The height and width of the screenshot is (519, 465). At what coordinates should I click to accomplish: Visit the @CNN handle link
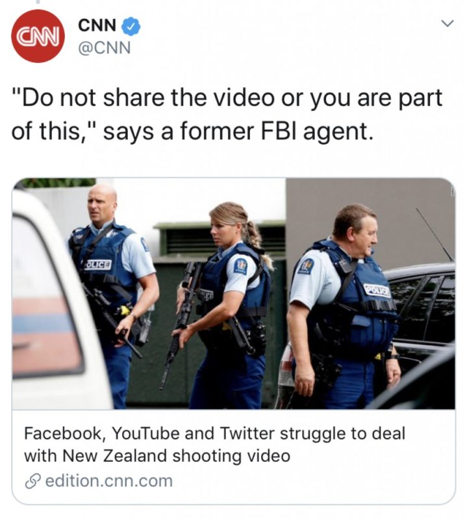point(104,47)
